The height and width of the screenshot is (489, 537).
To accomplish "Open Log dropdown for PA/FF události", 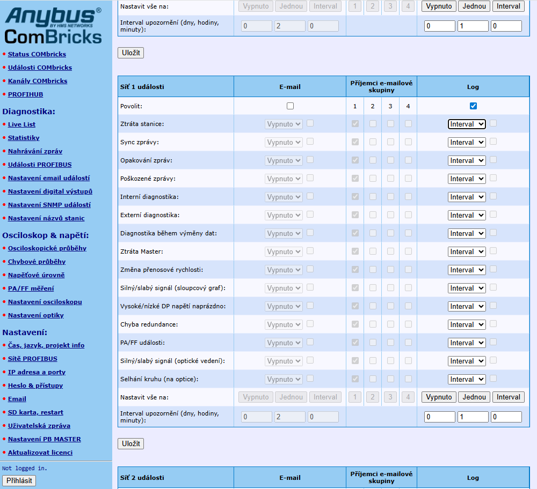I will [x=467, y=343].
